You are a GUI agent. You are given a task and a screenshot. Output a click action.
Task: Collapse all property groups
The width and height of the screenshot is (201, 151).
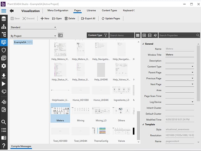pyautogui.click(x=150, y=35)
